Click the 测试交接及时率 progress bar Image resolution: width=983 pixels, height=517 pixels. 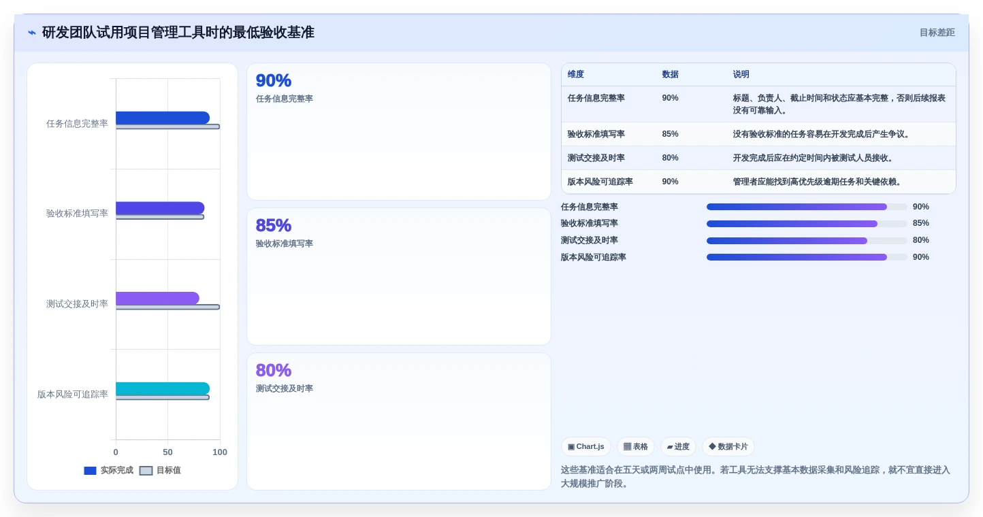pyautogui.click(x=807, y=240)
